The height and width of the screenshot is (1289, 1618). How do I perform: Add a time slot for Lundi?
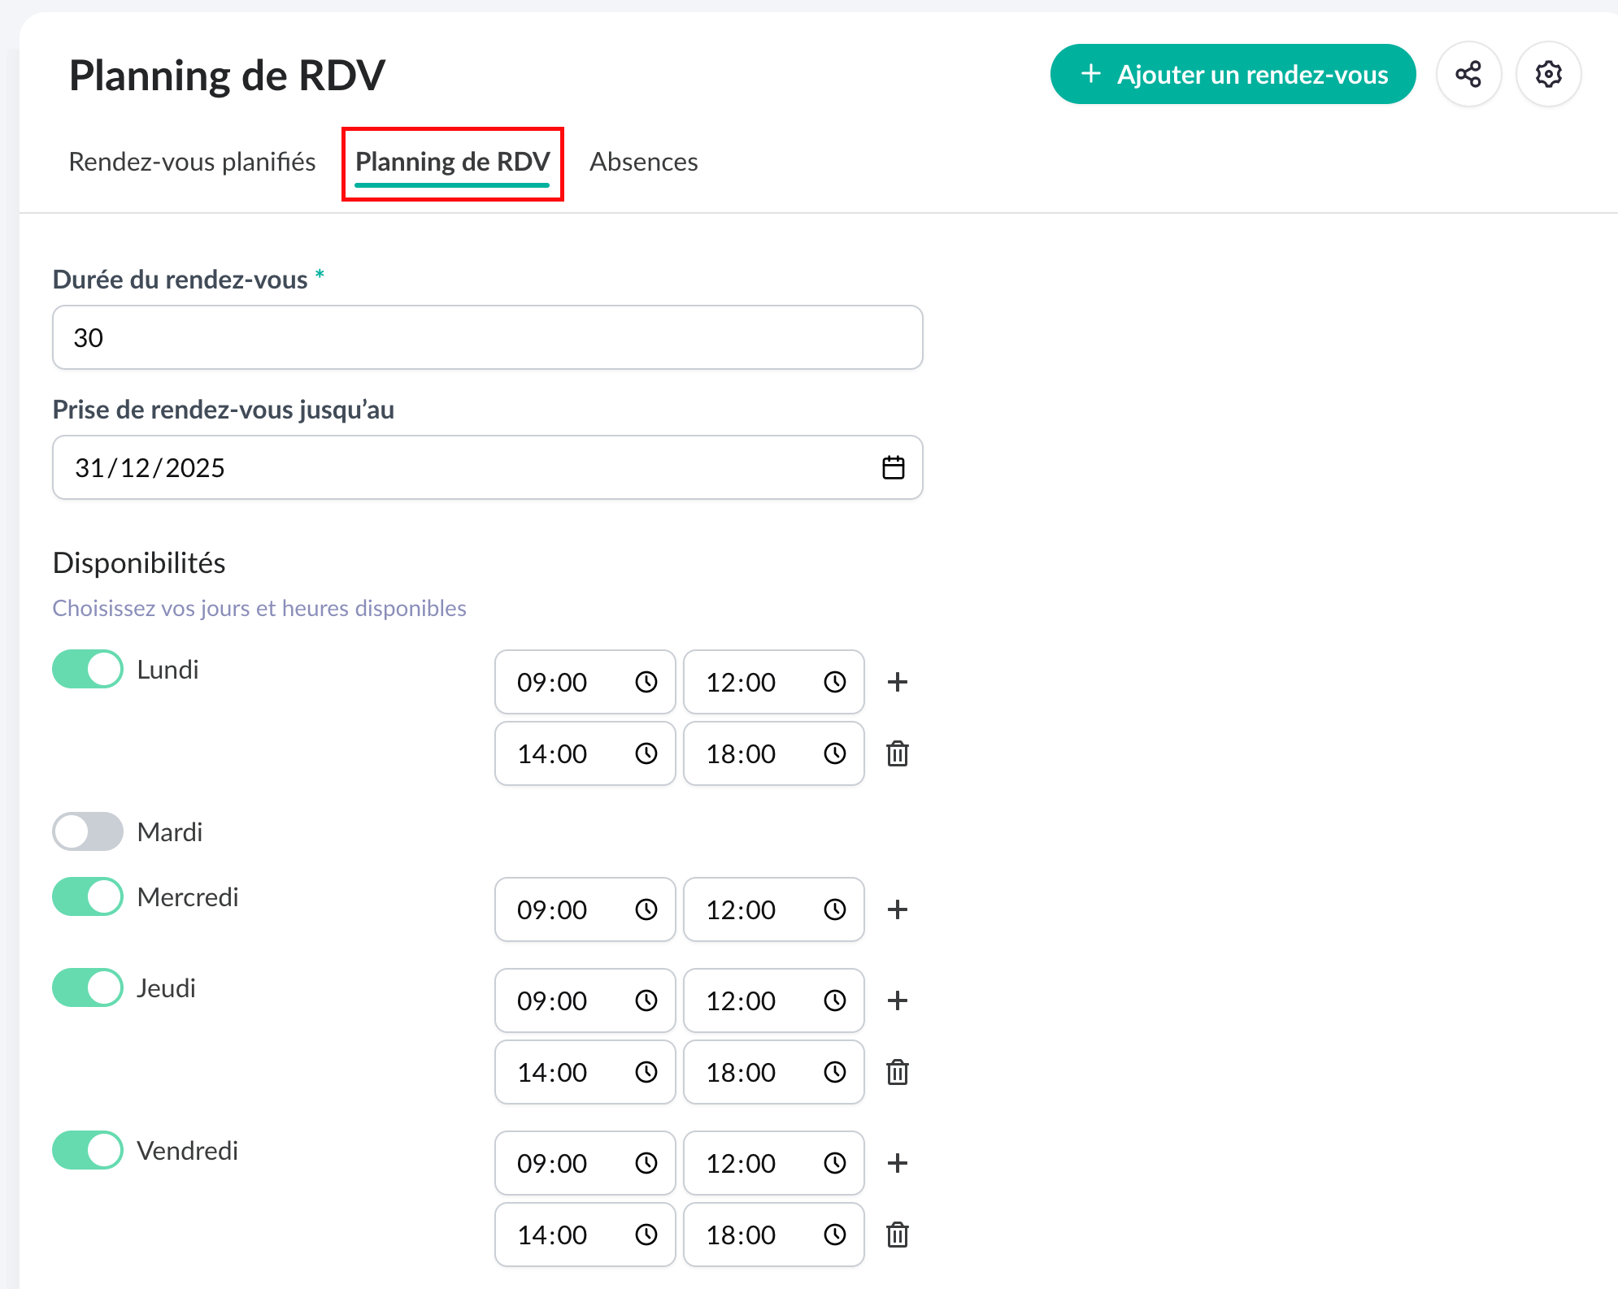pos(897,682)
